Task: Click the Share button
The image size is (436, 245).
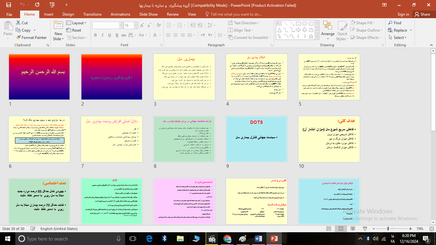Action: pos(422,14)
